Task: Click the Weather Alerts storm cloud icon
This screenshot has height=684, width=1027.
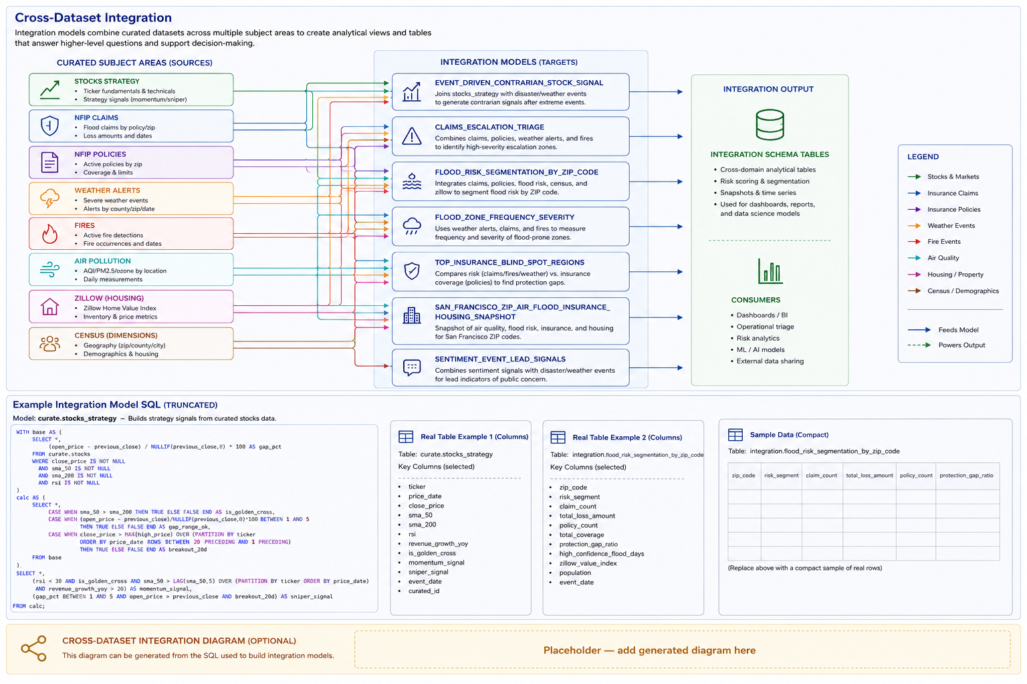Action: (x=49, y=198)
